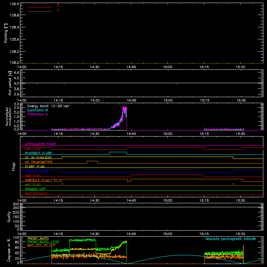Select the Quality axis title
The height and width of the screenshot is (267, 267).
(9, 217)
